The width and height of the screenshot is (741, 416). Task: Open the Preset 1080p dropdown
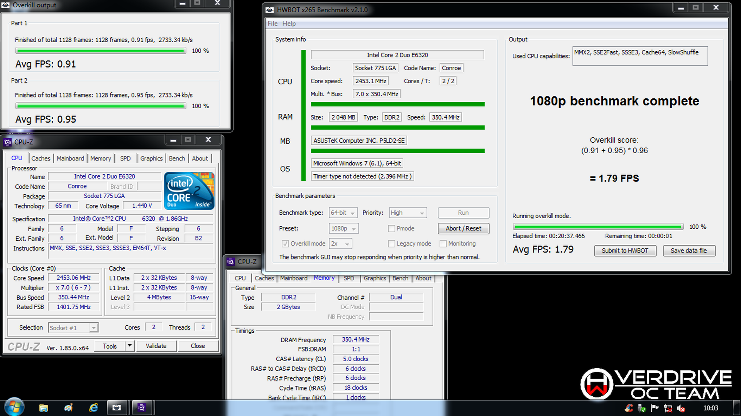pyautogui.click(x=343, y=229)
